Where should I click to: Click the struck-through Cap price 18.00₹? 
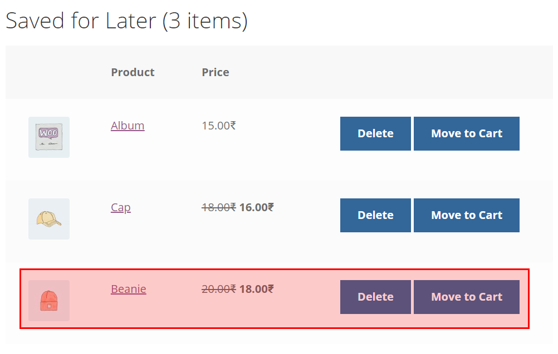(x=219, y=207)
